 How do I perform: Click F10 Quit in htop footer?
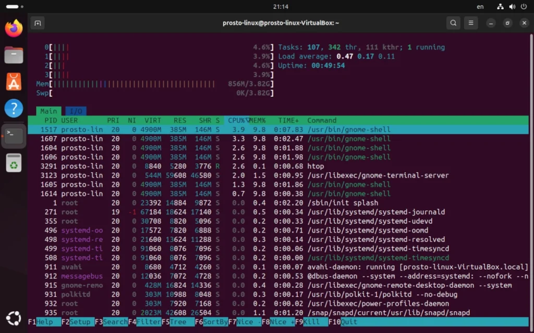click(343, 322)
